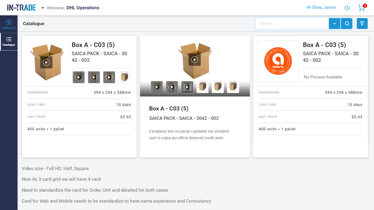Play first video thumbnail in first card

point(79,77)
